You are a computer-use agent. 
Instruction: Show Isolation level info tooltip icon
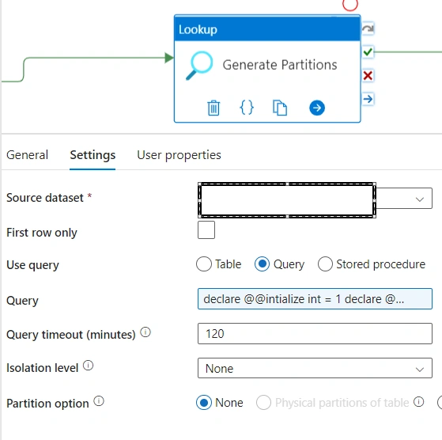(88, 366)
